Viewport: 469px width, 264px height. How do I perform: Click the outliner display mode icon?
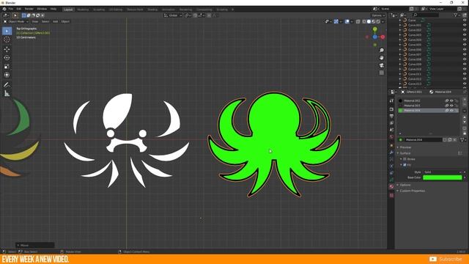pyautogui.click(x=403, y=15)
